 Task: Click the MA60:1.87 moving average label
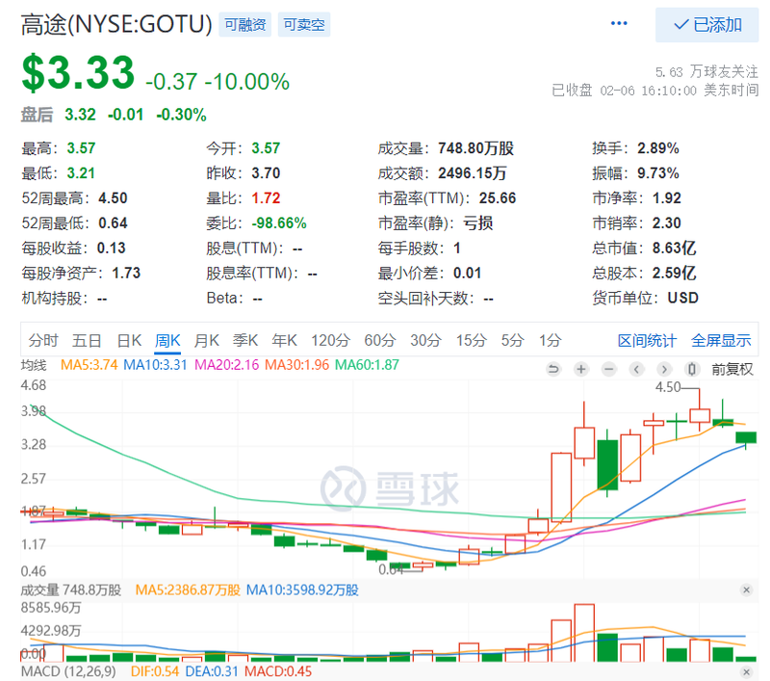click(x=367, y=365)
